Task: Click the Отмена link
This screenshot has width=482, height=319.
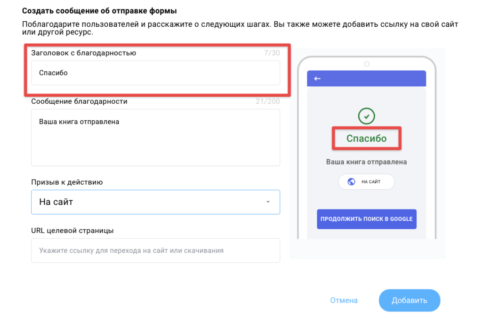Action: (x=344, y=300)
